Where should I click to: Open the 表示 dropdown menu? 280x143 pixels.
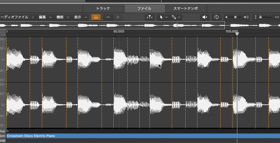[x=80, y=17]
